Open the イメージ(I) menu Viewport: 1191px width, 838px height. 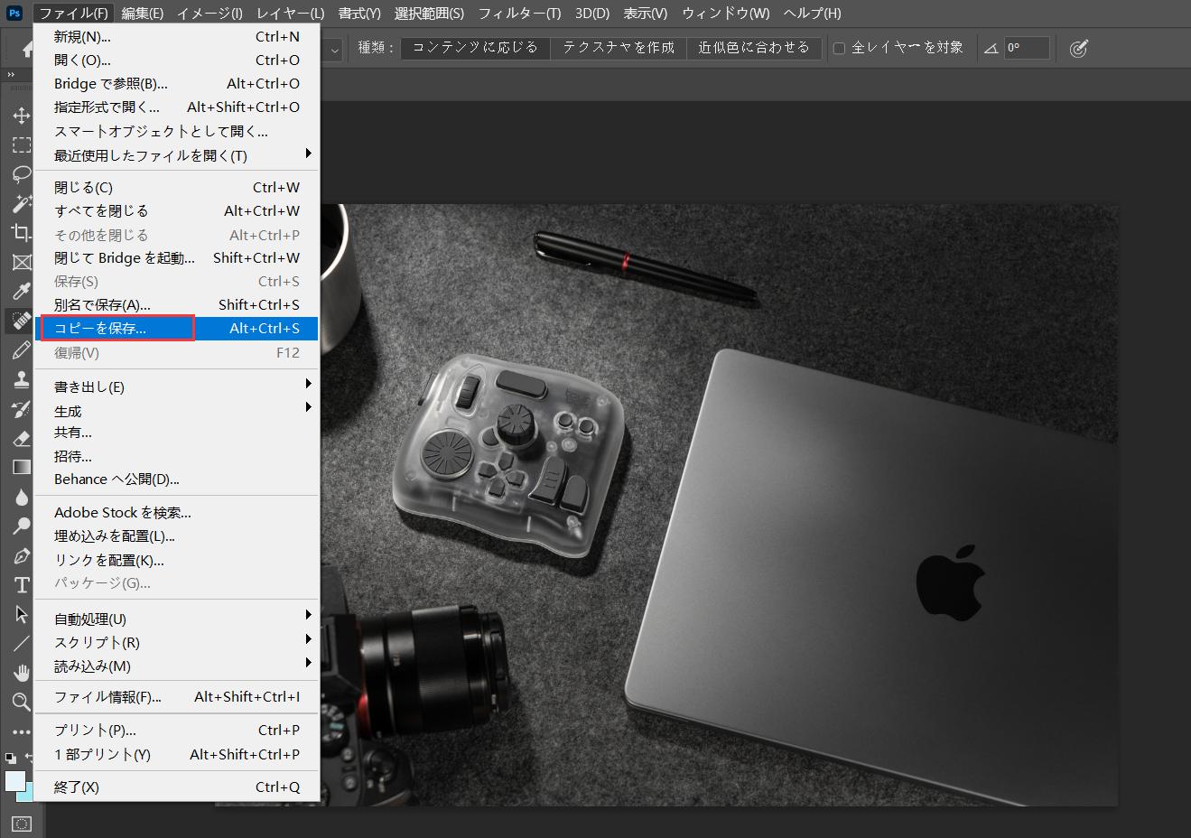(209, 13)
